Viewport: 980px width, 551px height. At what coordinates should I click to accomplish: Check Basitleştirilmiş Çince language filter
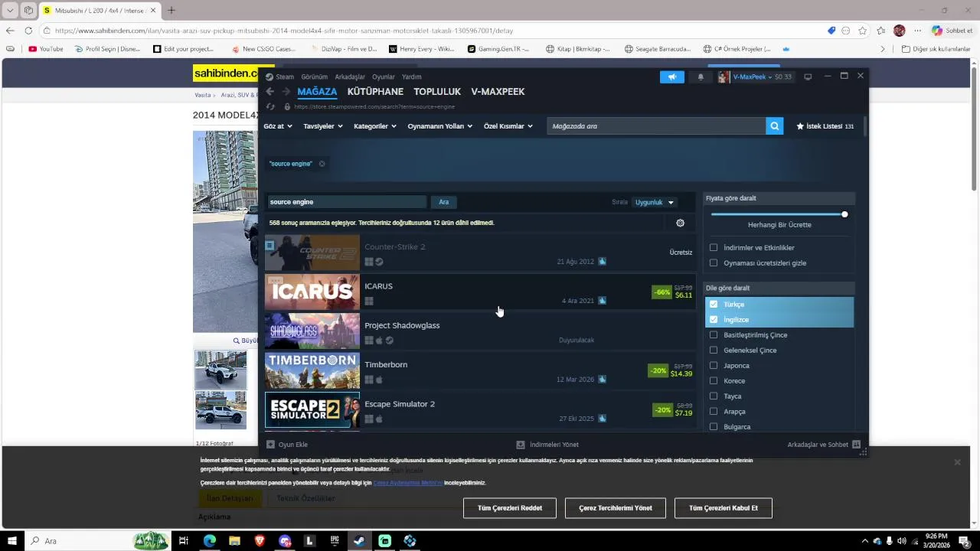pos(714,335)
